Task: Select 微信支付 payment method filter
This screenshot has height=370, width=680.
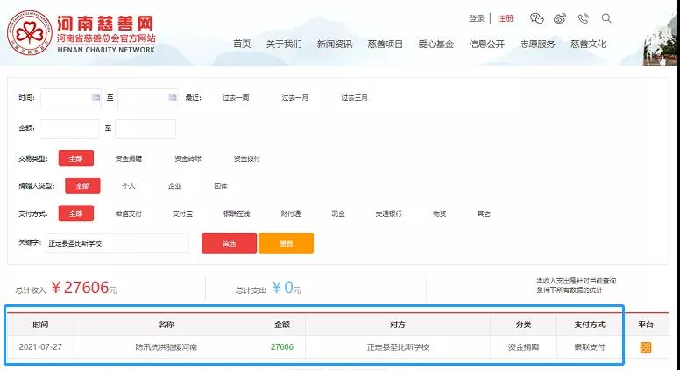Action: tap(128, 213)
